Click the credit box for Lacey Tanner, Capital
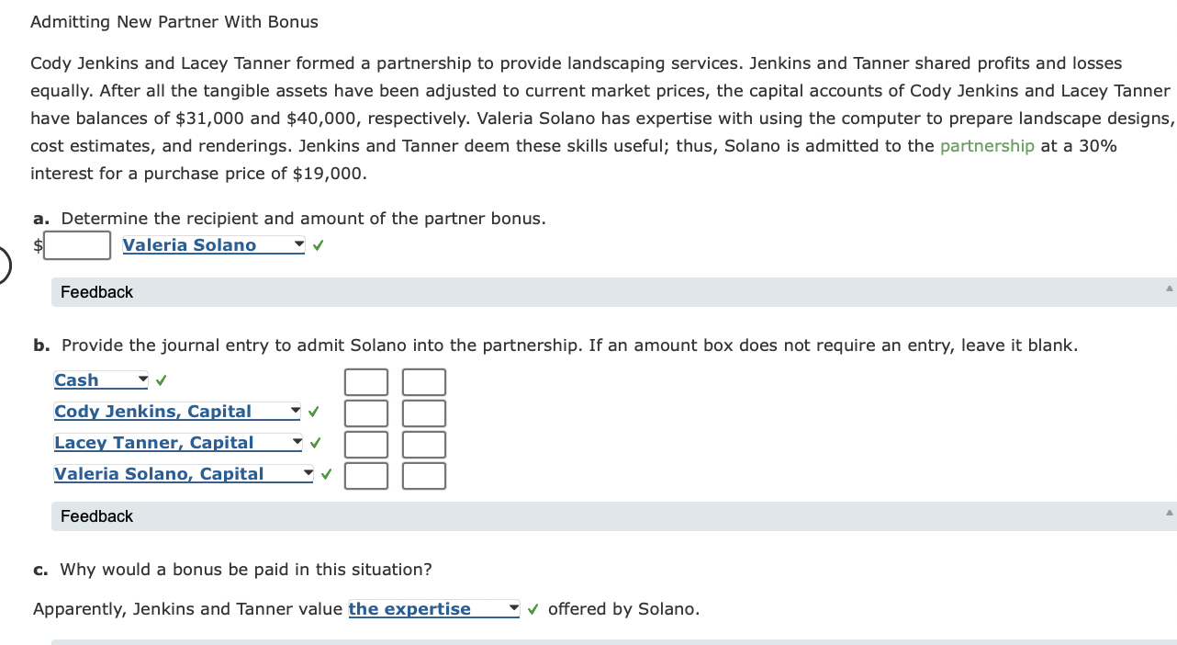 [424, 445]
